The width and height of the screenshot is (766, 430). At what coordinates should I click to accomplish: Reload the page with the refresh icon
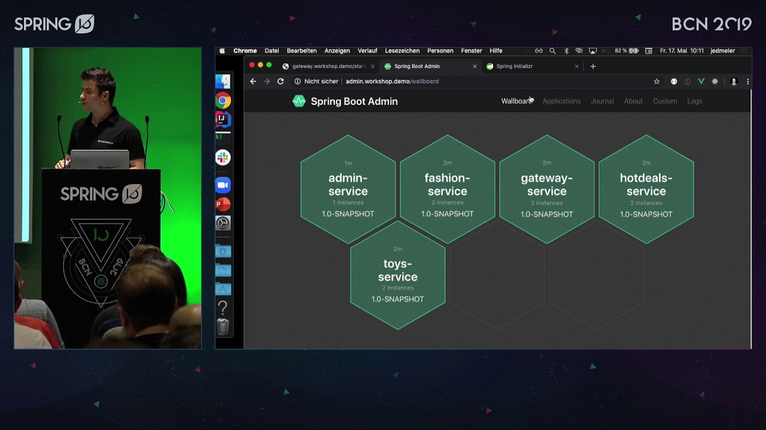point(280,81)
